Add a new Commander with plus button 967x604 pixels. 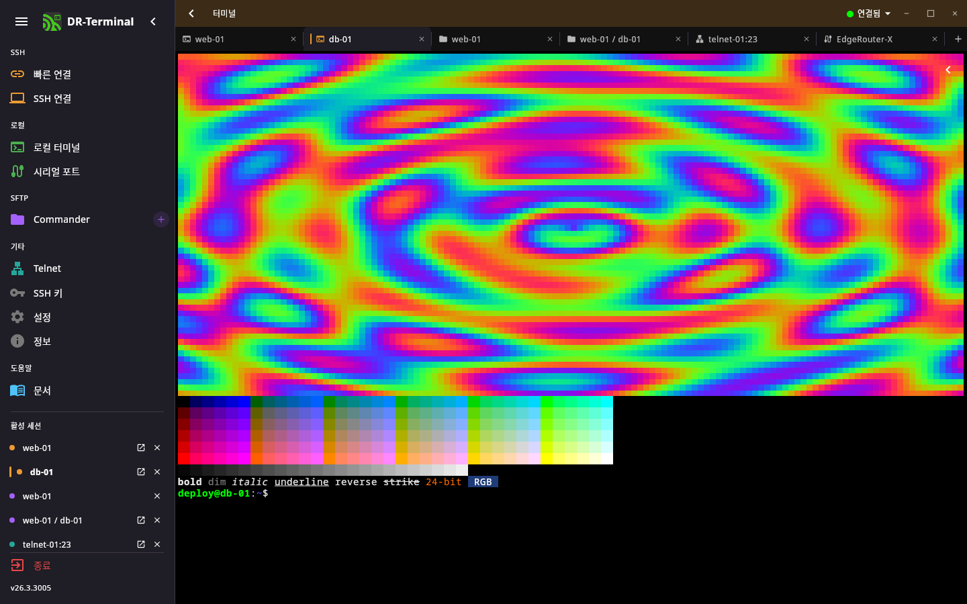[x=161, y=219]
